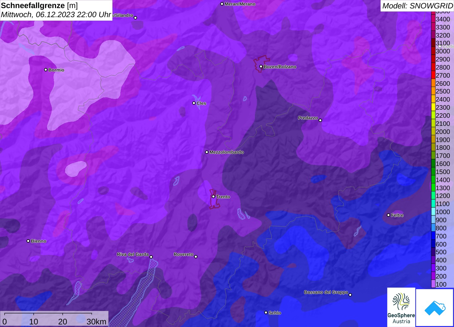The width and height of the screenshot is (454, 327).
Task: Click the date Mittwoch, 06.12.2023 22:00 Uhr
Action: (x=56, y=15)
